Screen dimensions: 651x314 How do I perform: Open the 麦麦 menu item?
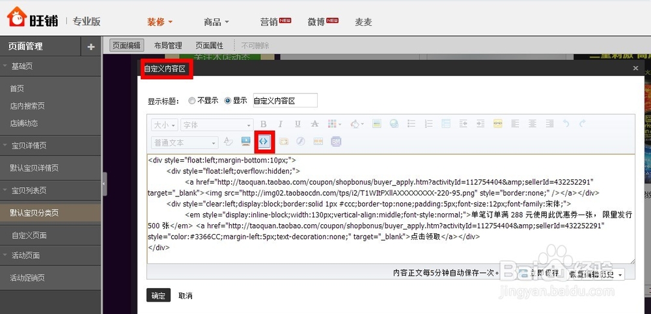coord(363,22)
